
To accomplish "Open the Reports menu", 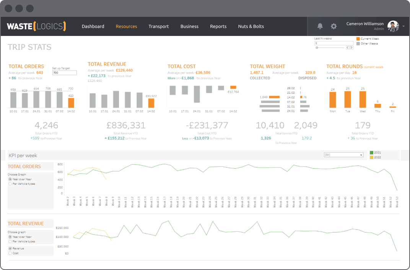I will coord(218,26).
